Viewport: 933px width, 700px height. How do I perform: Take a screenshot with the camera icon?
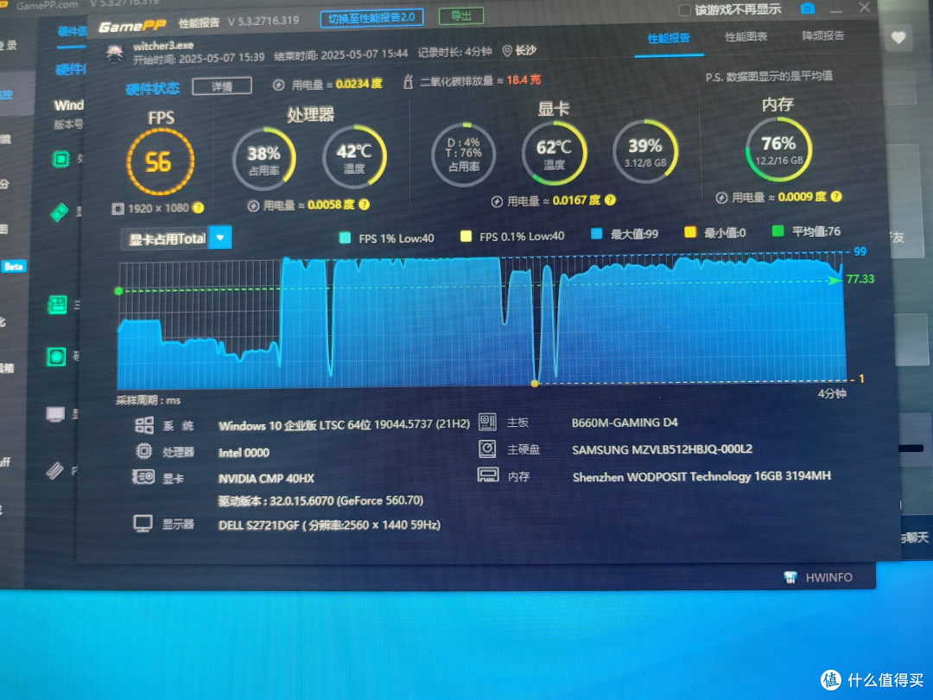(x=808, y=9)
